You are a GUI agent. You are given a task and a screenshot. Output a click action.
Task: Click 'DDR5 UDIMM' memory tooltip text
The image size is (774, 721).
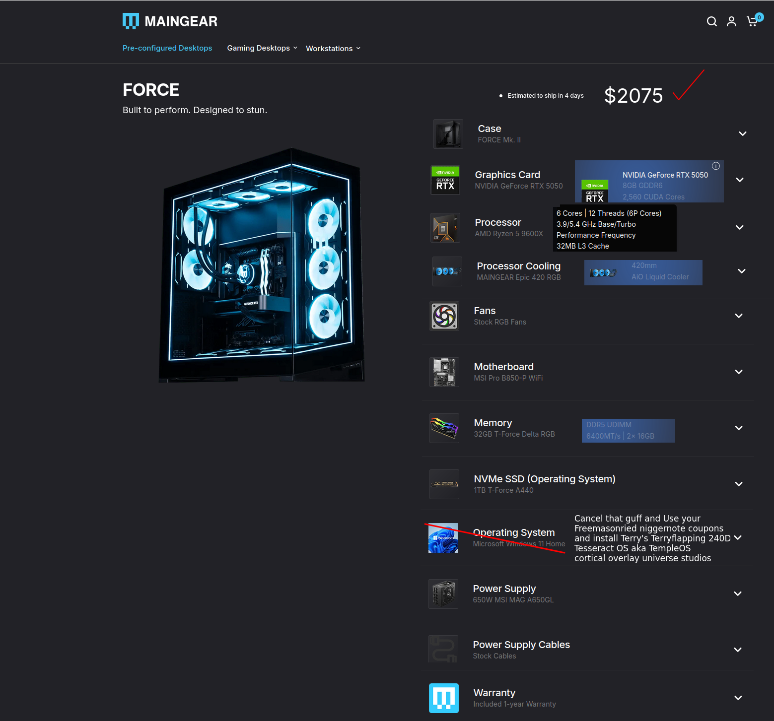coord(609,425)
